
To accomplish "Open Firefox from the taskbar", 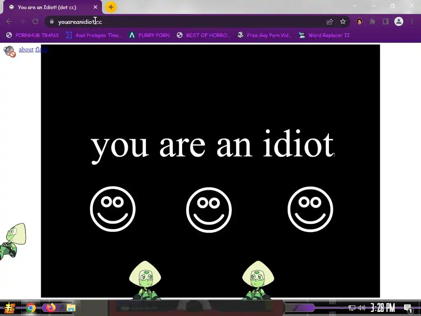I will tap(51, 308).
